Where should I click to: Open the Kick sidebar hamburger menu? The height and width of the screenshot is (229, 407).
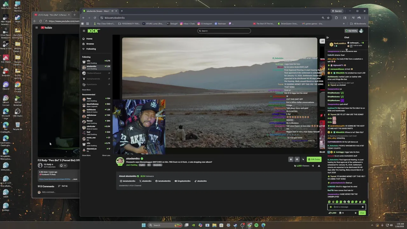tap(84, 31)
